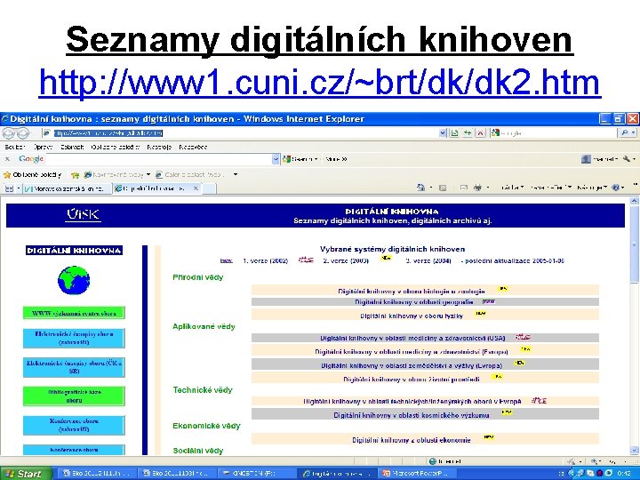The image size is (640, 480).
Task: Open Digitální knihovny z oblasti ekonomie link
Action: [x=412, y=440]
